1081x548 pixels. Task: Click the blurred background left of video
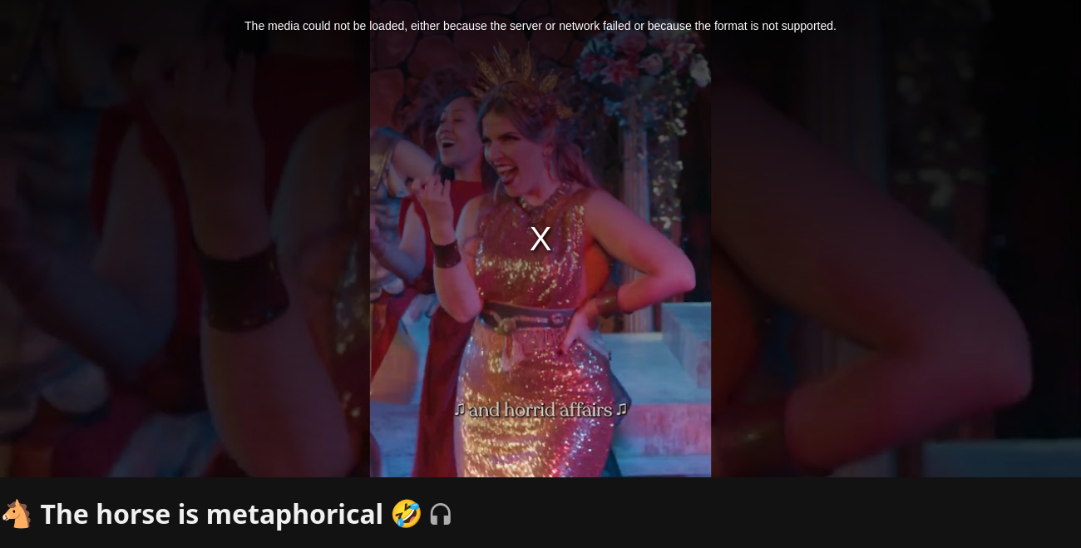185,249
